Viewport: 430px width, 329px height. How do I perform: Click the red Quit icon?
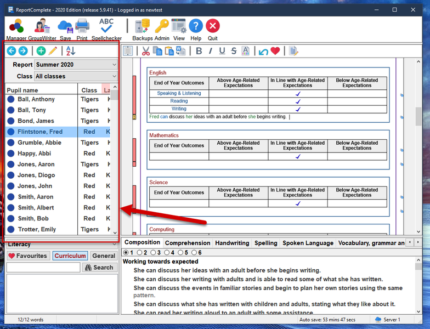[x=213, y=30]
